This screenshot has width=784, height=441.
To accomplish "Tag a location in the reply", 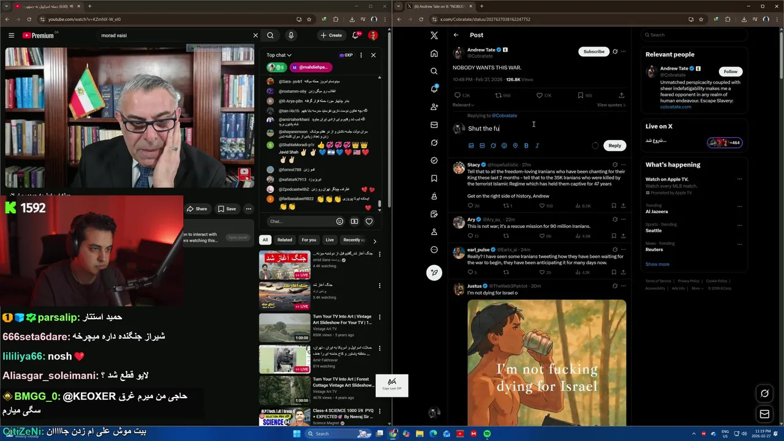I will coord(515,146).
